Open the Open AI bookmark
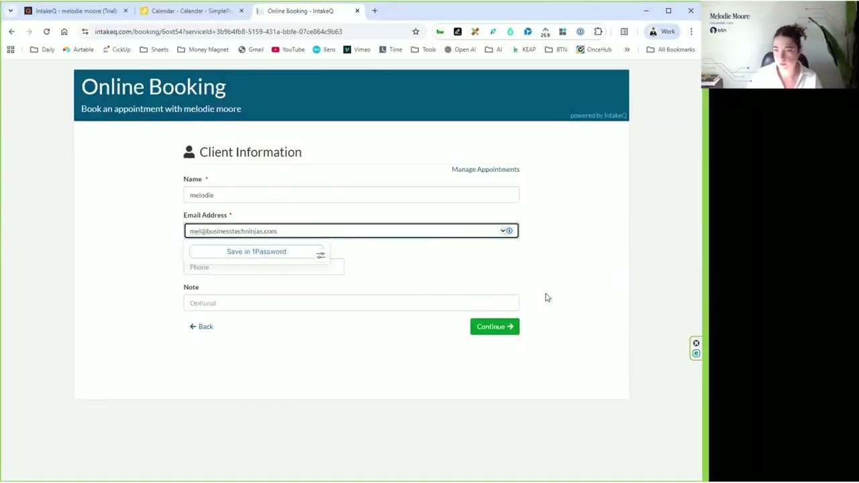Viewport: 859px width, 483px height. tap(459, 50)
